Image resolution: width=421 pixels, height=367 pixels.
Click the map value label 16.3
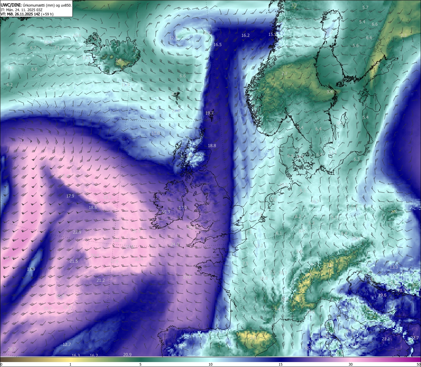pyautogui.click(x=76, y=356)
